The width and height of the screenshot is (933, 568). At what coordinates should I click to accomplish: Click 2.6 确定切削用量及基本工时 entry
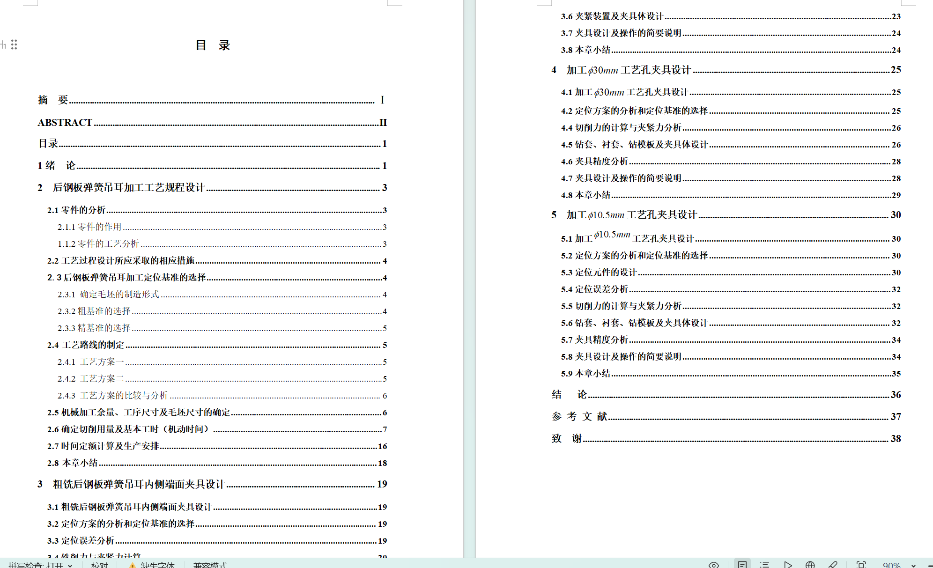[217, 429]
